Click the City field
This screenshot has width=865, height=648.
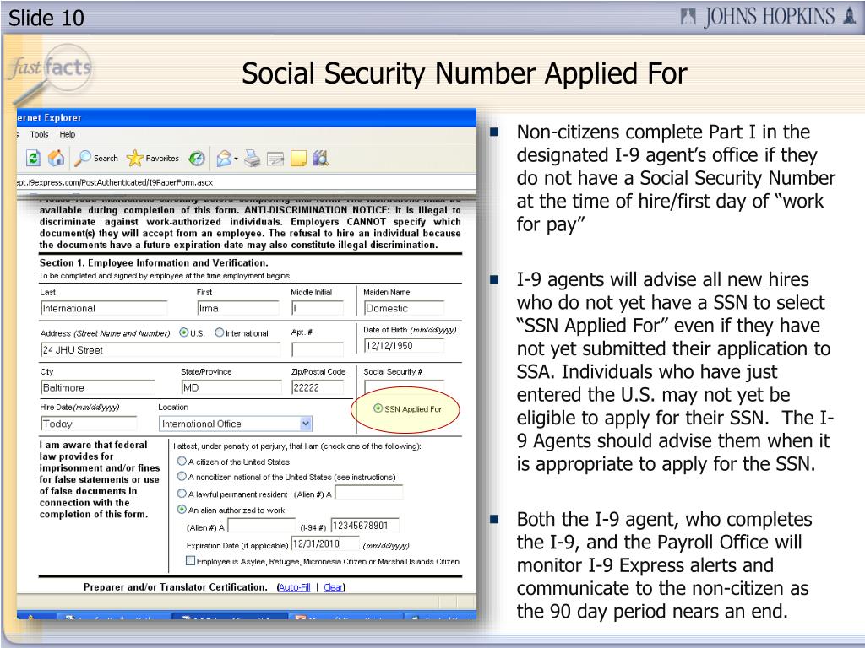tap(98, 387)
